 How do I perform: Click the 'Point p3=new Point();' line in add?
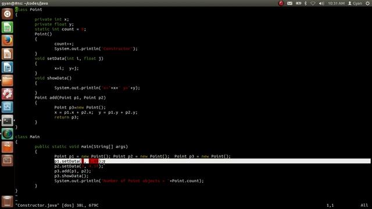pyautogui.click(x=80, y=107)
